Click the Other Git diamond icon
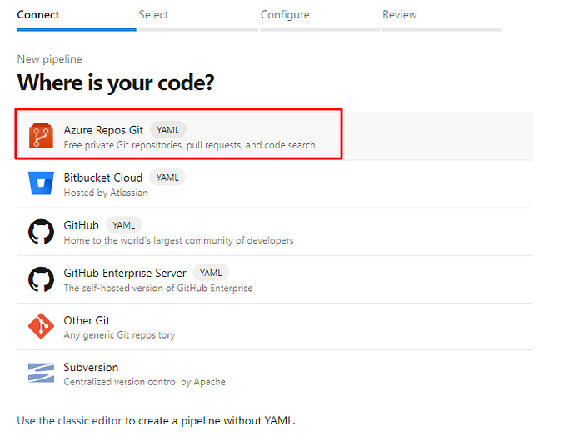The width and height of the screenshot is (583, 447). (41, 326)
